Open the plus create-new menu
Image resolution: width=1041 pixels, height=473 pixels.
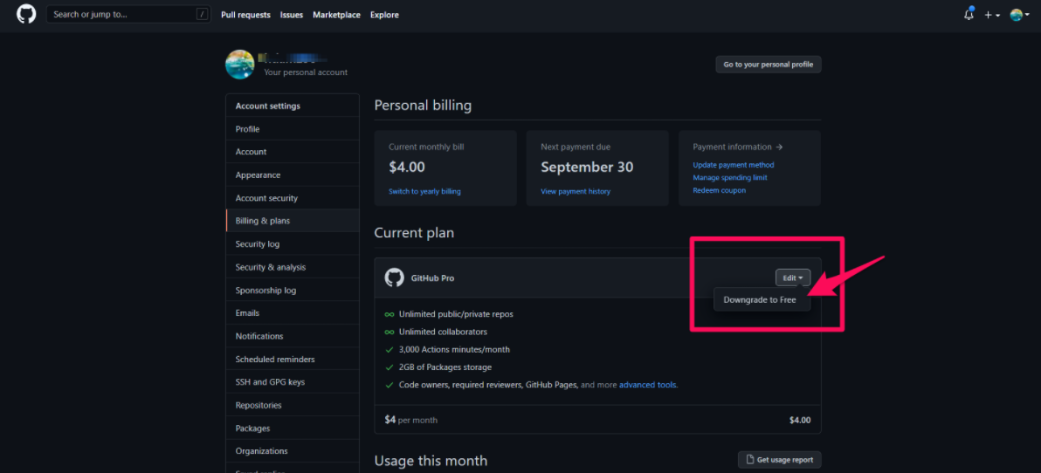tap(993, 15)
